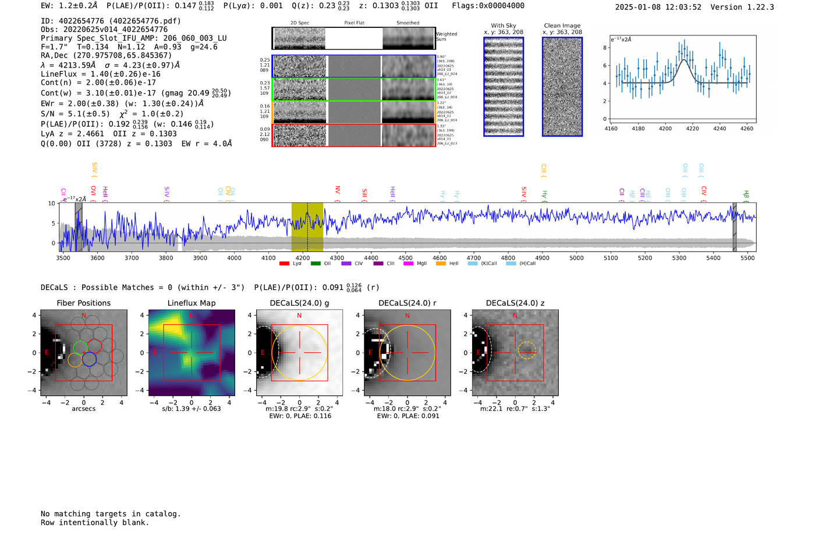The width and height of the screenshot is (815, 554).
Task: Click the yellow highlighted emission region in spectrum
Action: coord(307,227)
